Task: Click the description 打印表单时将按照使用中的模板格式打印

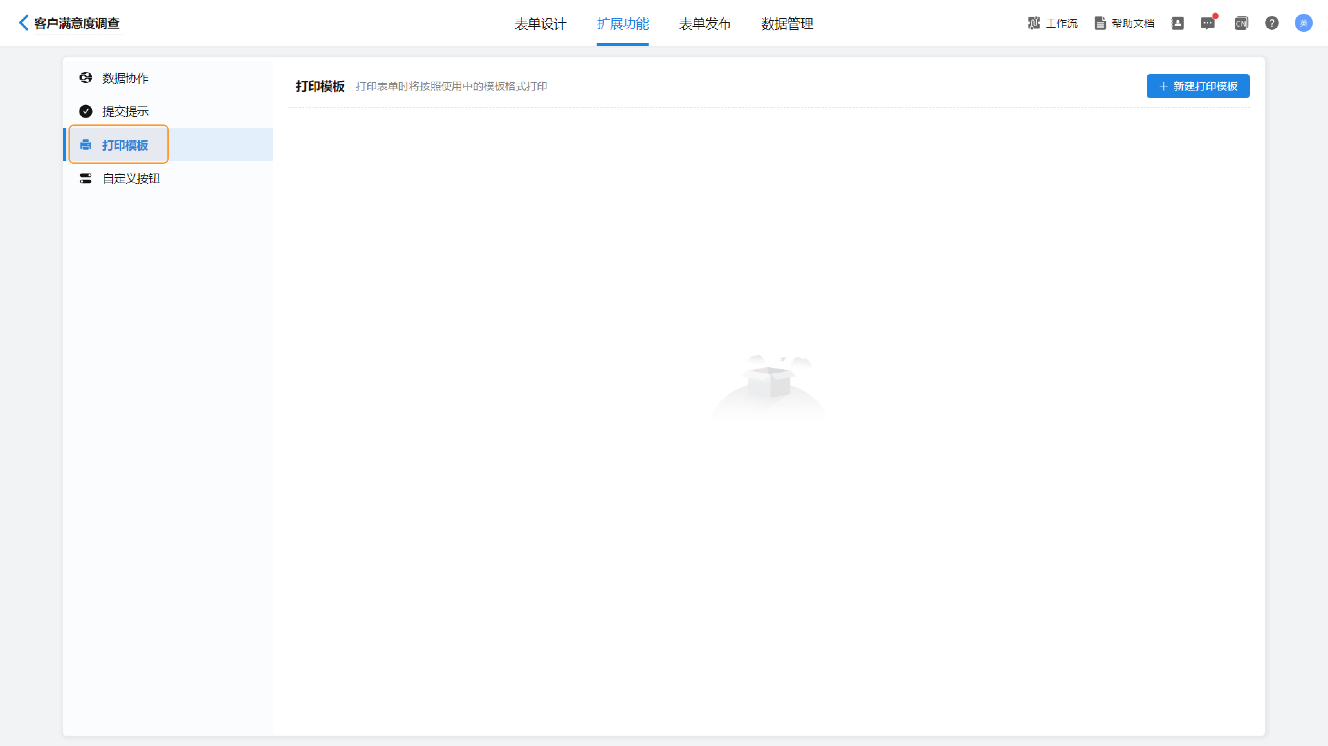Action: [451, 86]
